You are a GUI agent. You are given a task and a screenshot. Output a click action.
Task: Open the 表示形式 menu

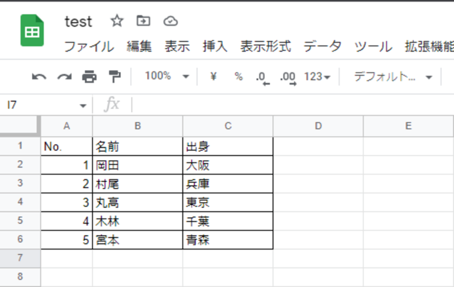coord(266,46)
